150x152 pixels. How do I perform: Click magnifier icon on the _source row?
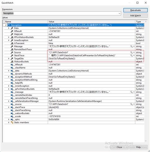coord(131,104)
